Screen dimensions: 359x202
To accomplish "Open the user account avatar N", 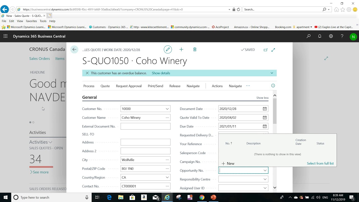I will (353, 37).
